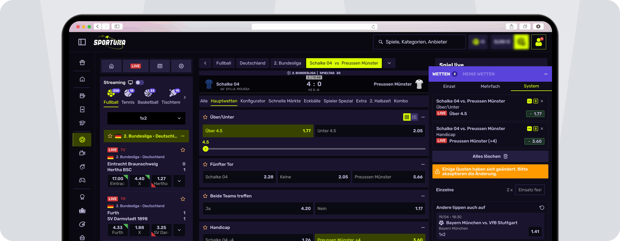The image size is (620, 241).
Task: Open the Safari downloads icon
Action: tap(538, 26)
